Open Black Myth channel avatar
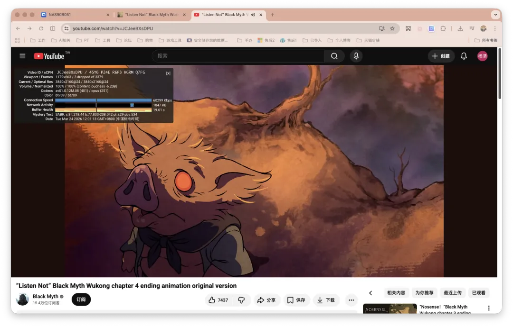This screenshot has width=513, height=327. [22, 299]
